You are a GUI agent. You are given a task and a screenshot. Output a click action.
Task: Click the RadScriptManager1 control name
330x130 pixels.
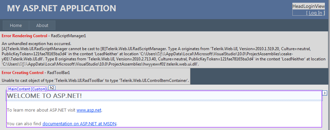point(68,36)
